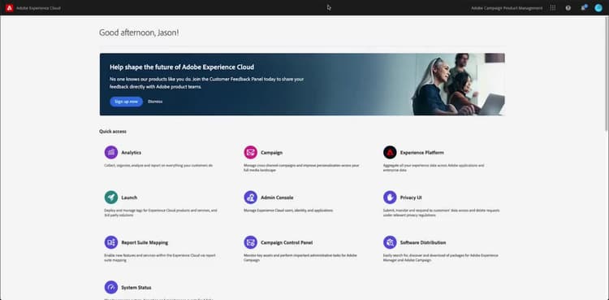Dismiss the feedback panel banner
The width and height of the screenshot is (609, 300).
[x=155, y=102]
